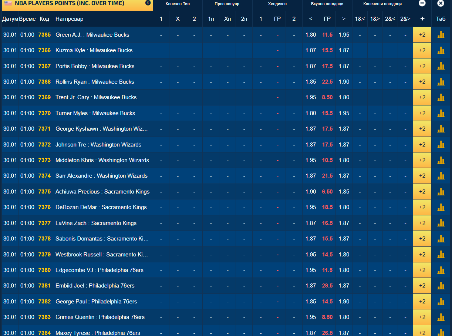452x336 pixels.
Task: Expand all extra markets with header plus
Action: (x=422, y=19)
